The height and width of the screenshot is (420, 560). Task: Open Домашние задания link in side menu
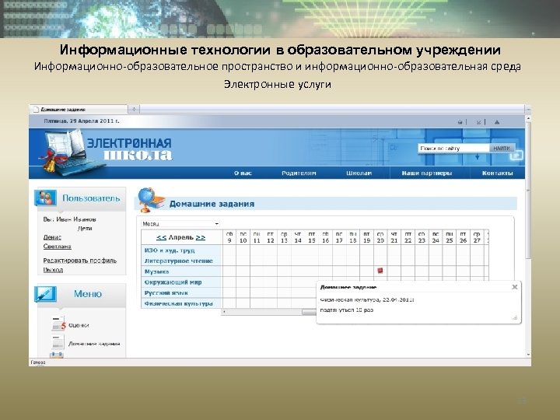(94, 344)
